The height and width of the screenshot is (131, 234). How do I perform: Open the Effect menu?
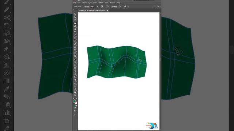click(x=101, y=3)
